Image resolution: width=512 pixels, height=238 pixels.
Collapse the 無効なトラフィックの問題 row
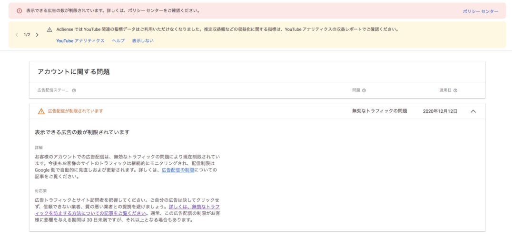(473, 111)
